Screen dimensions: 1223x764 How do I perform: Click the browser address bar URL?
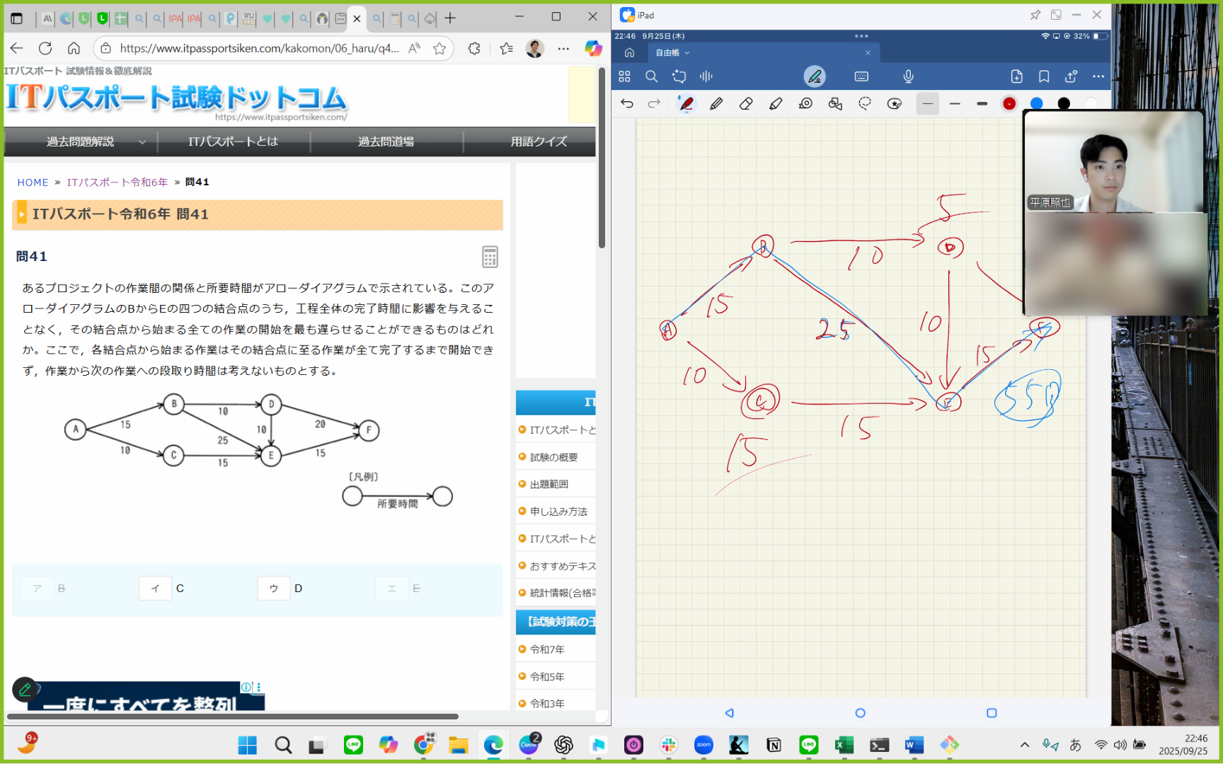coord(259,48)
